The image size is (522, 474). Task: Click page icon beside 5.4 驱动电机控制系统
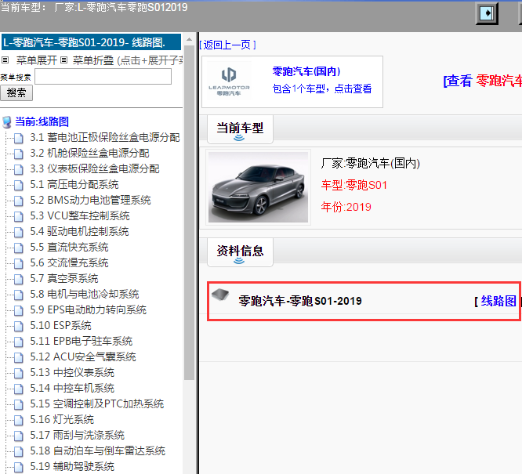point(19,232)
